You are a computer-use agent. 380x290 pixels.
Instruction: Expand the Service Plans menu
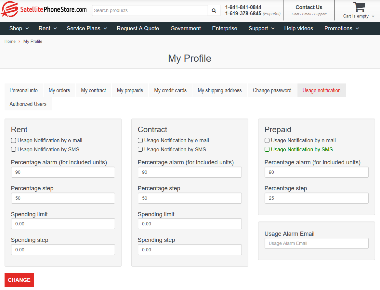(x=87, y=28)
